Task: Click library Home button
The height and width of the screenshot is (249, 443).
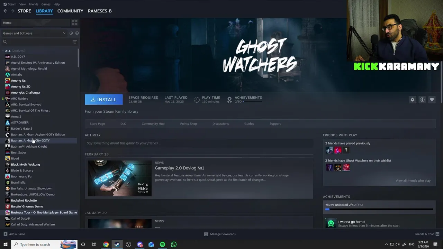Action: [x=35, y=22]
